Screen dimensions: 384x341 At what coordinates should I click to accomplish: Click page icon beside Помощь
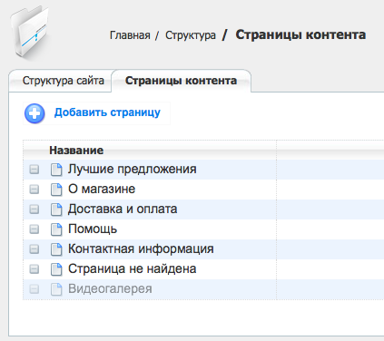(56, 229)
